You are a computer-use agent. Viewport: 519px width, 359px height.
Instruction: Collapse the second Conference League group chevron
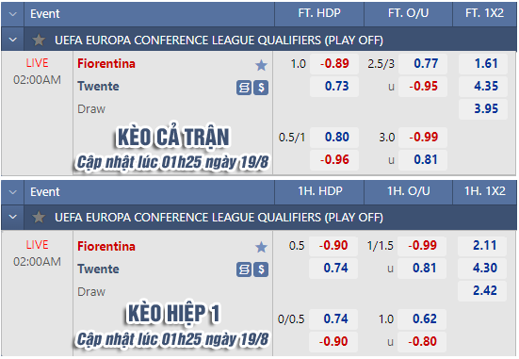(x=13, y=218)
